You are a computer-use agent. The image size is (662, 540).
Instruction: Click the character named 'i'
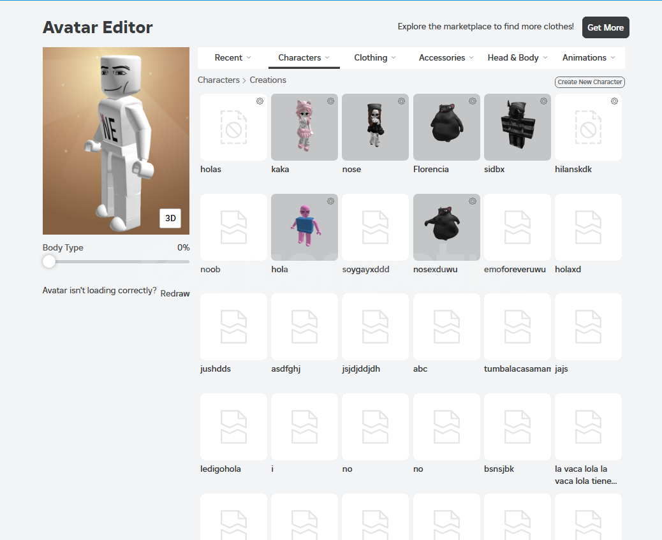(272, 469)
